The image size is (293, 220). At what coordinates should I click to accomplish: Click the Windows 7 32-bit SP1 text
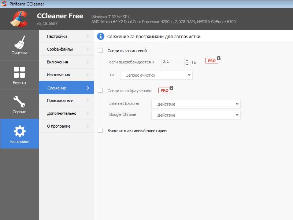(110, 17)
